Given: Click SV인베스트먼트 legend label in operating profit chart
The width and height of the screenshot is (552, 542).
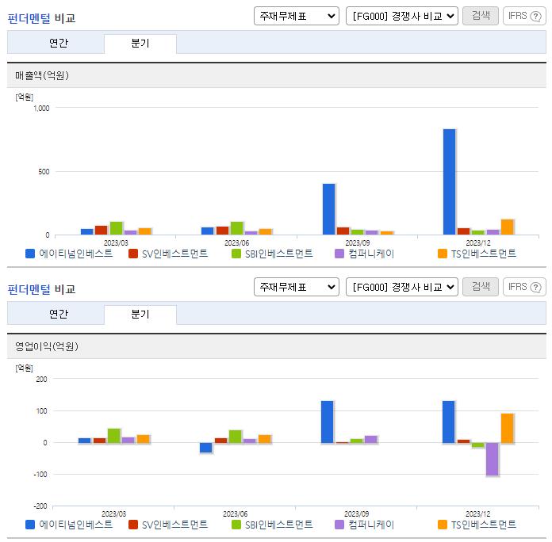Looking at the screenshot, I should 175,525.
